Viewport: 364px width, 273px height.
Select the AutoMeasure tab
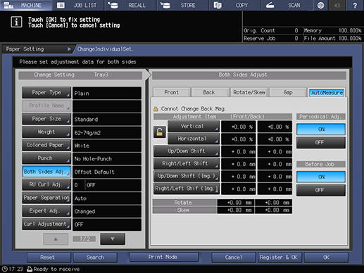327,93
